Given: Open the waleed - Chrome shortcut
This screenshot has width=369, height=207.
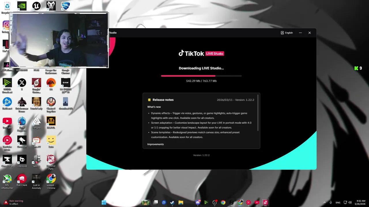Looking at the screenshot, I should coord(51,182).
